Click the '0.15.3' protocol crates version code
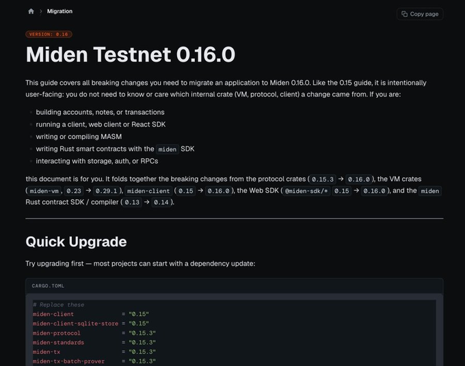Image resolution: width=465 pixels, height=366 pixels. [x=323, y=179]
